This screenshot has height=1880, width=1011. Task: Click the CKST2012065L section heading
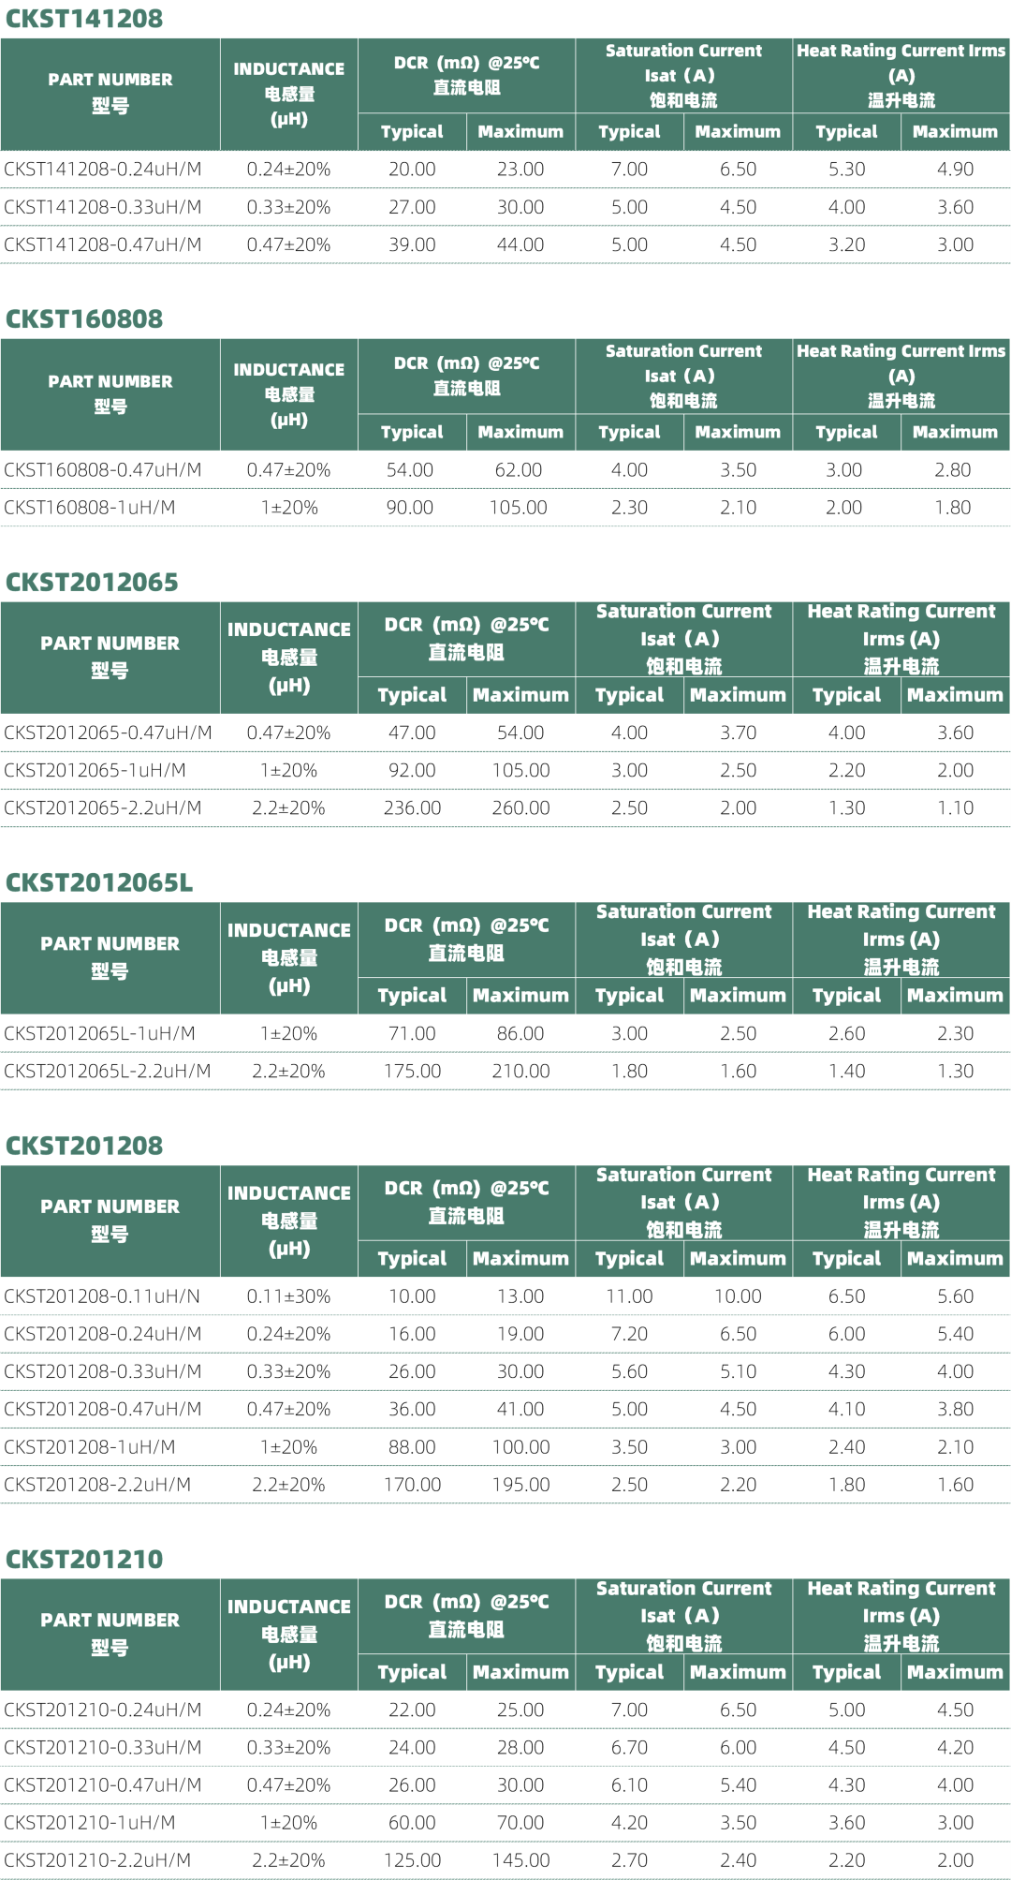click(99, 883)
